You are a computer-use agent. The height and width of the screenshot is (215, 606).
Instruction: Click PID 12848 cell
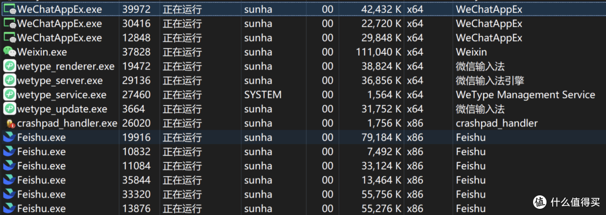(x=136, y=38)
